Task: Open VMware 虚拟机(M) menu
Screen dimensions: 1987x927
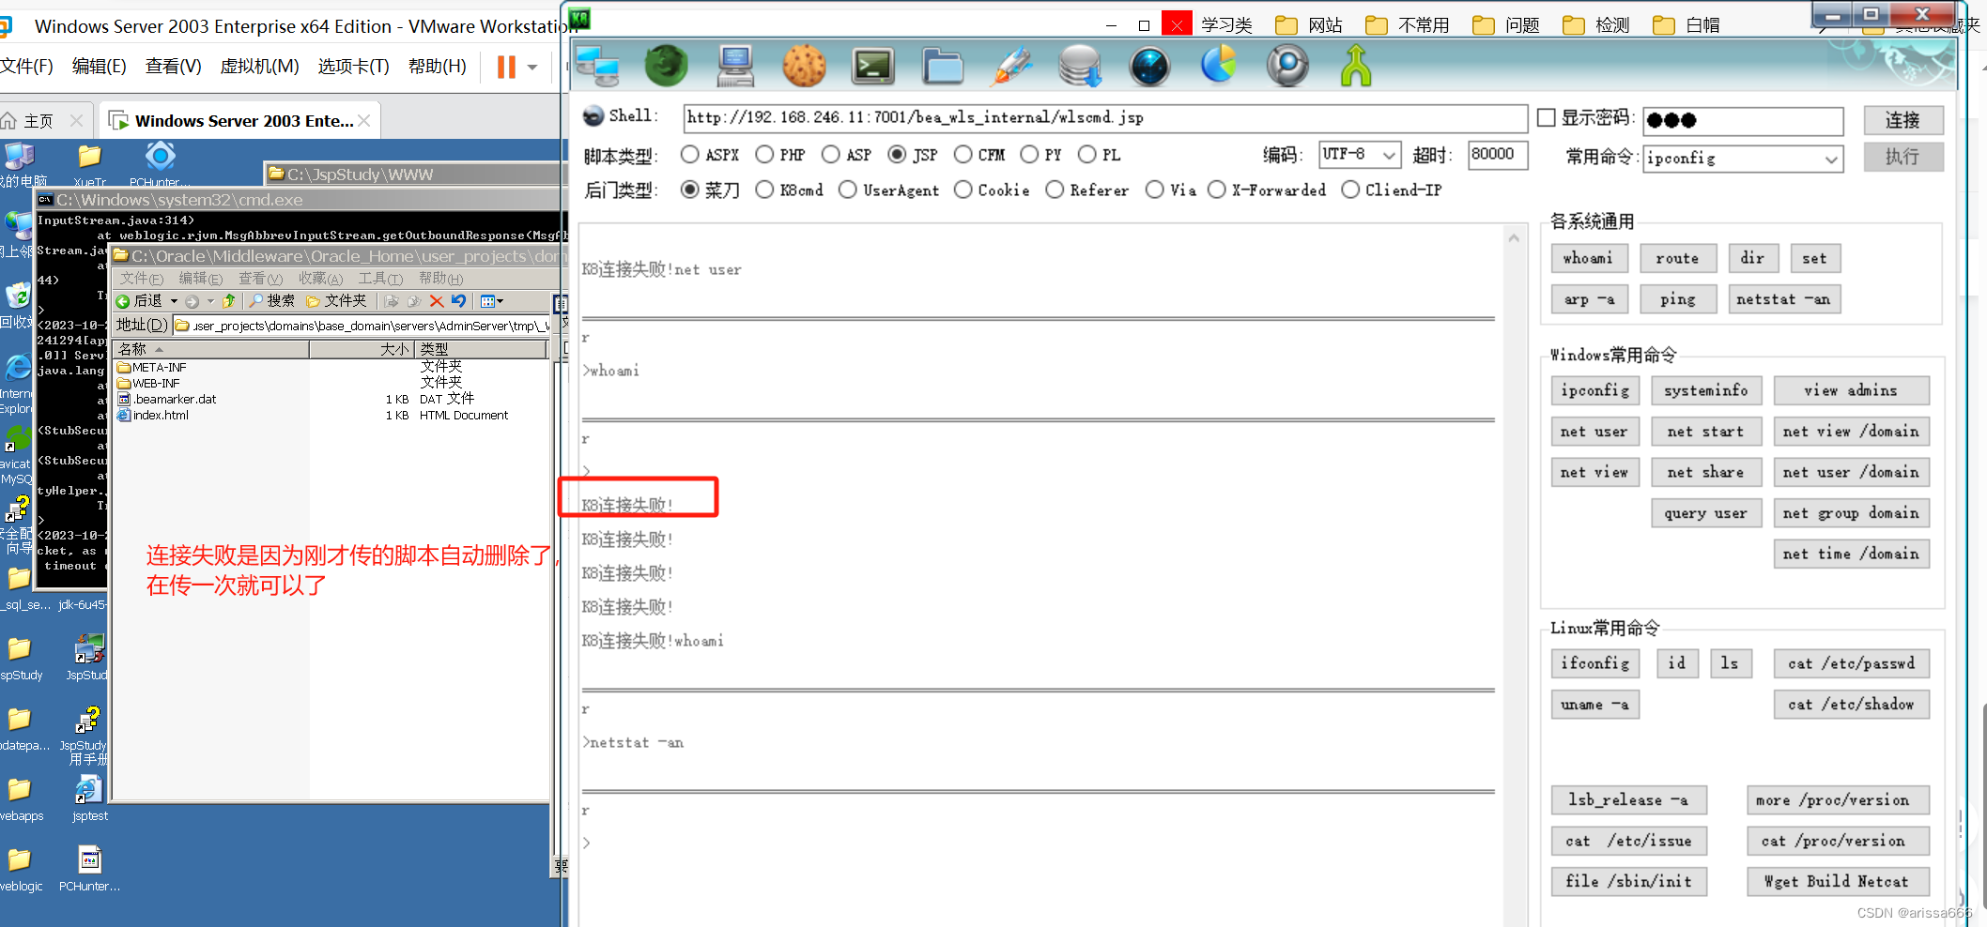Action: [x=259, y=67]
